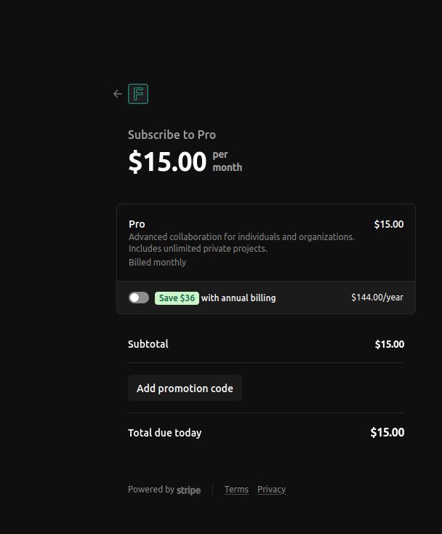Click the $144.00/year annual price
This screenshot has height=534, width=442.
click(377, 298)
